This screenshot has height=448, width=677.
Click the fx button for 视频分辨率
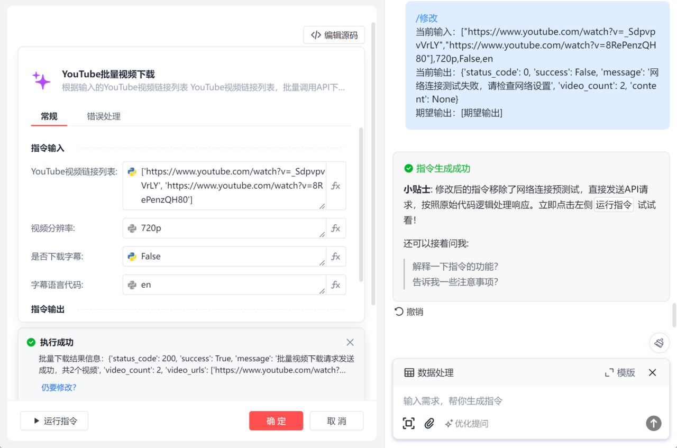[x=335, y=228]
